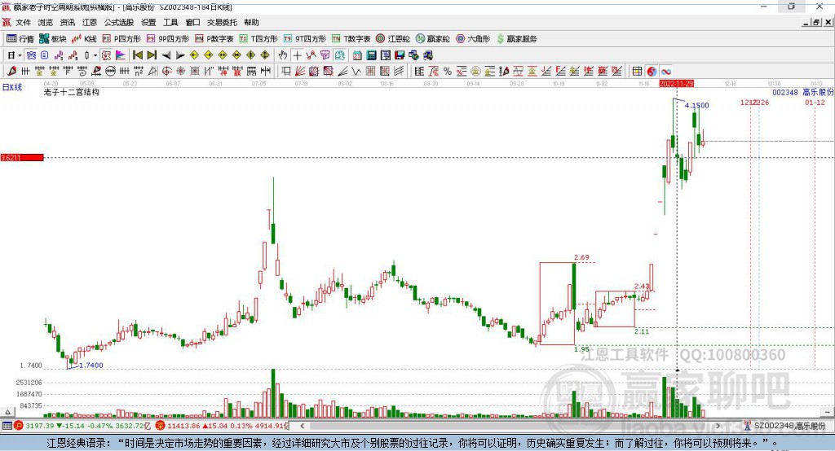Click the 1.7400 low price label

point(91,365)
